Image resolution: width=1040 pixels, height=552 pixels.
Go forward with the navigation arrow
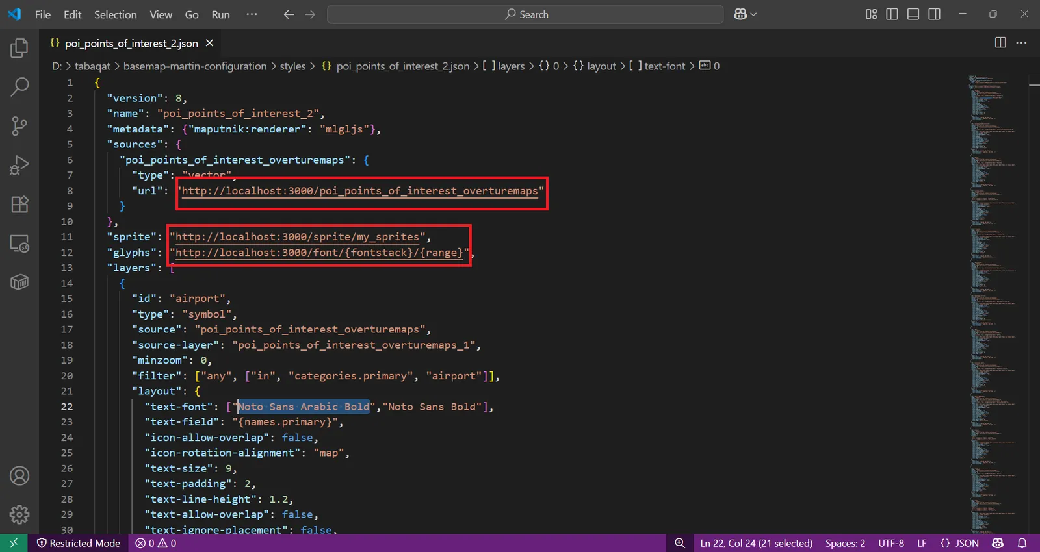(x=310, y=14)
